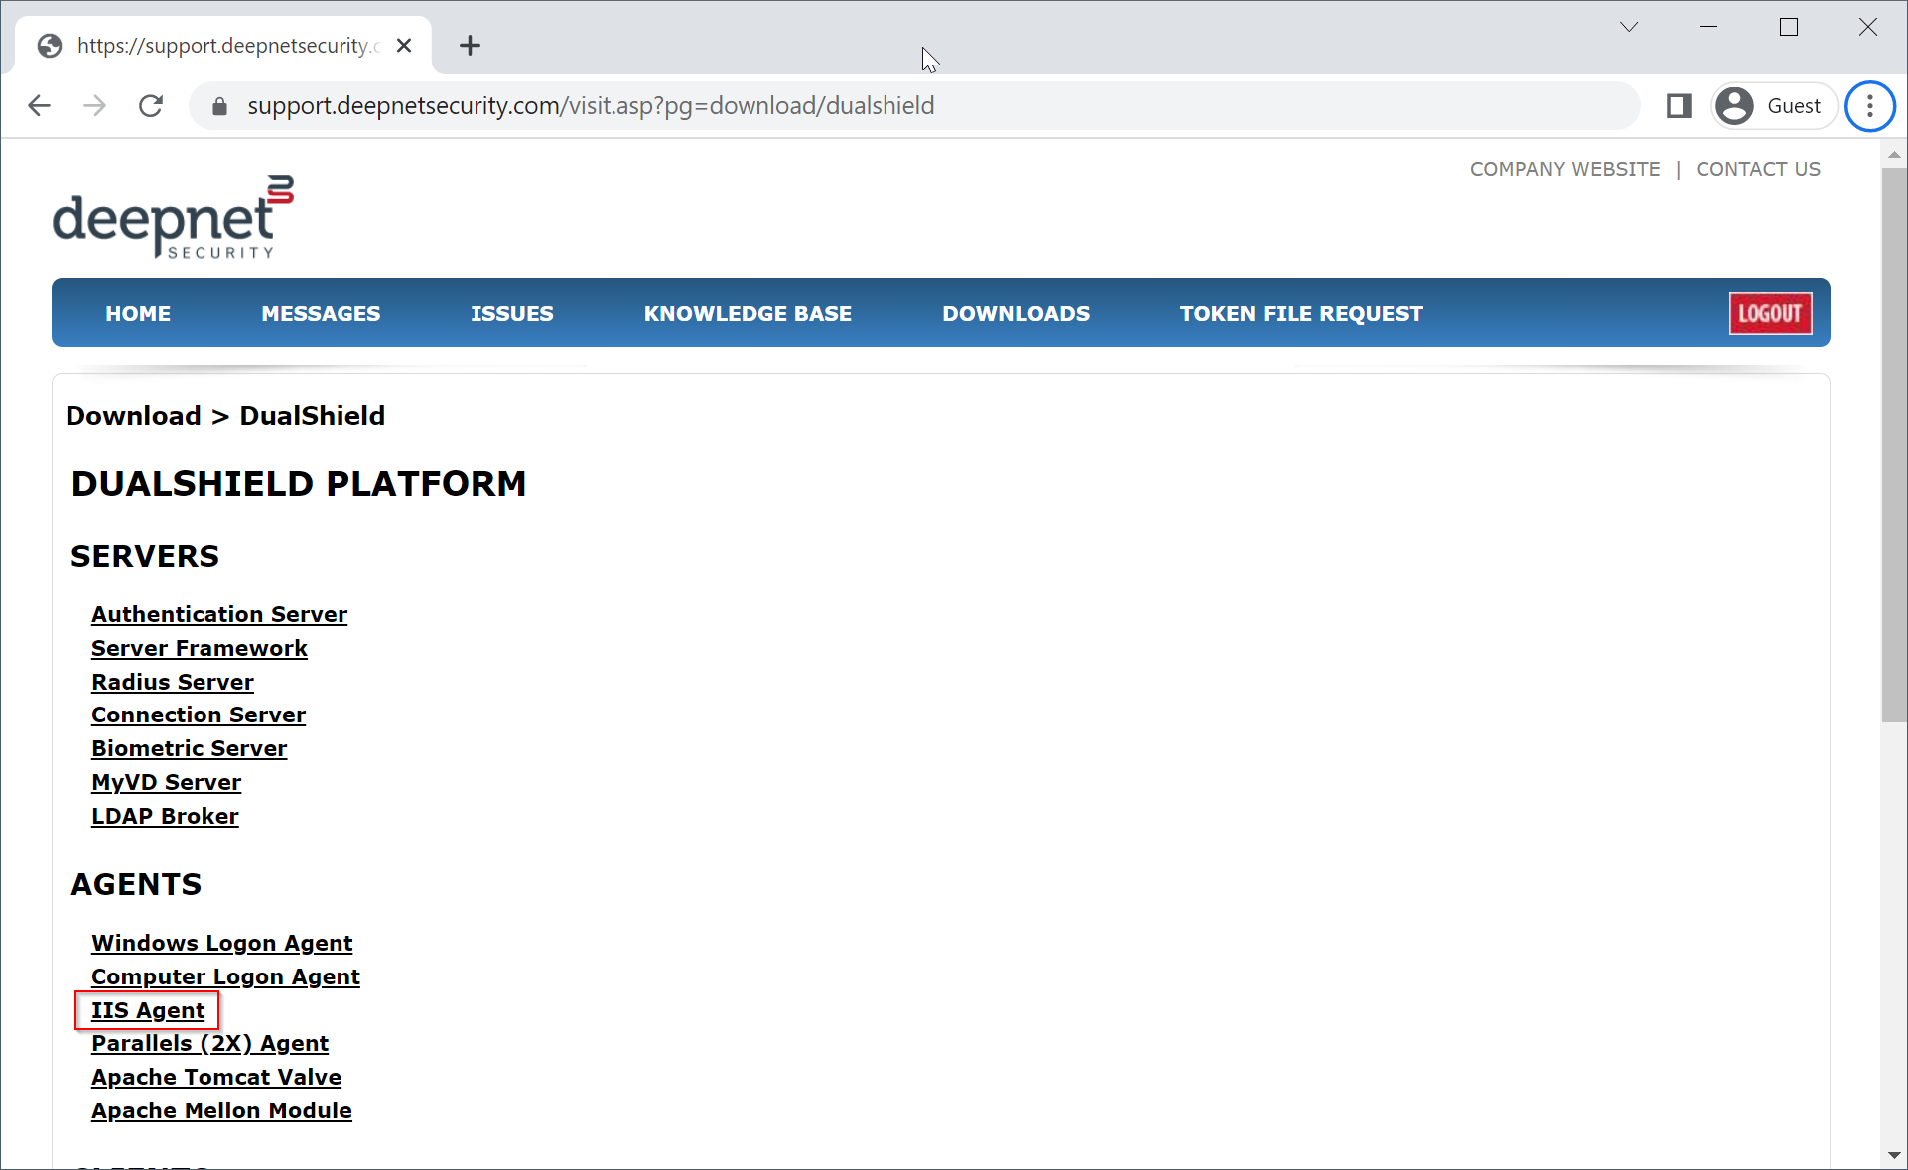Viewport: 1908px width, 1170px height.
Task: Open Chrome three-dot menu
Action: [1869, 106]
